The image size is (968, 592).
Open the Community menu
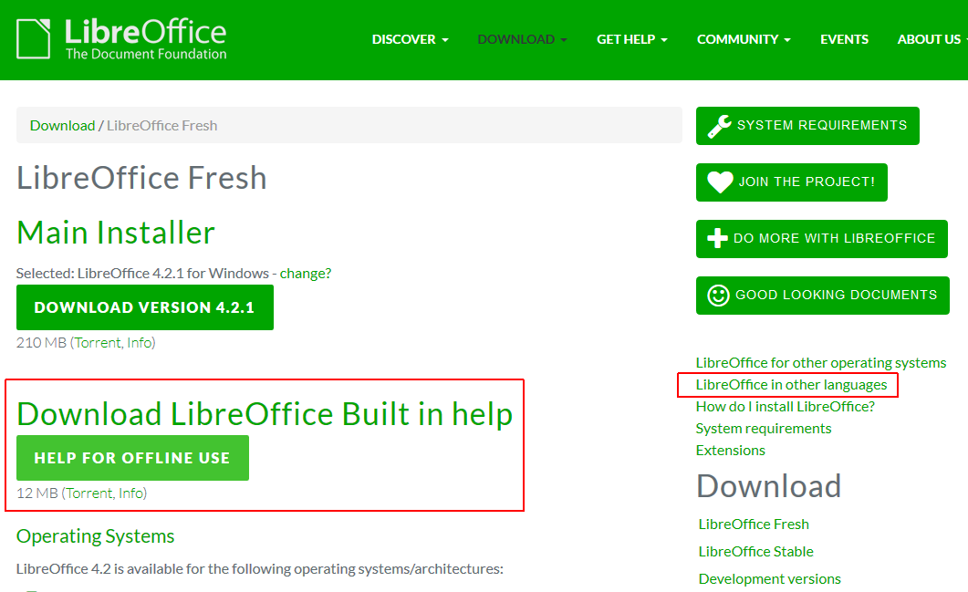click(744, 39)
